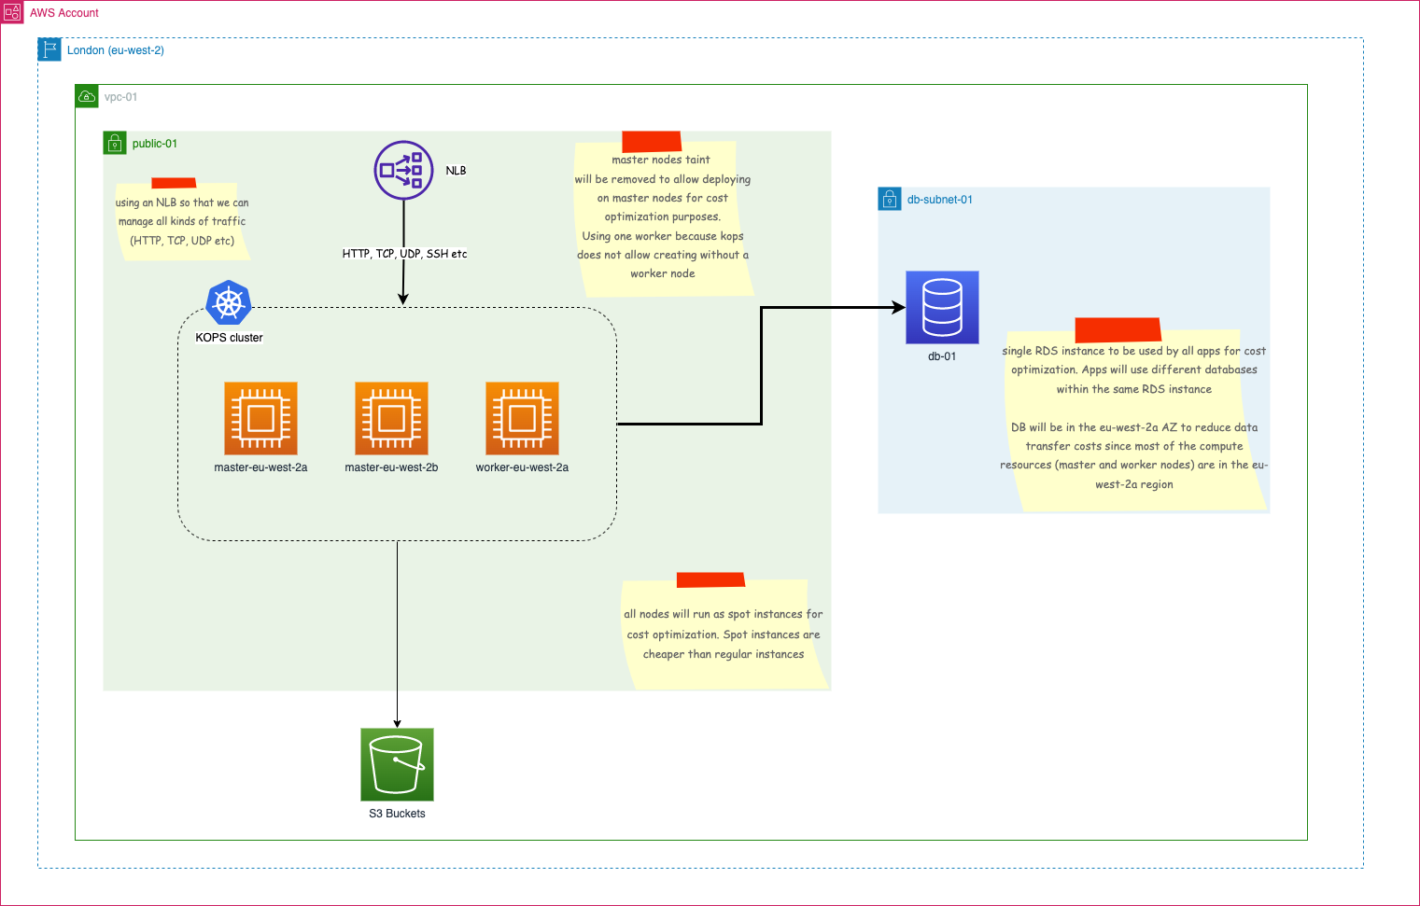This screenshot has width=1420, height=906.
Task: Select the NLB traffic sticky note
Action: 182,221
